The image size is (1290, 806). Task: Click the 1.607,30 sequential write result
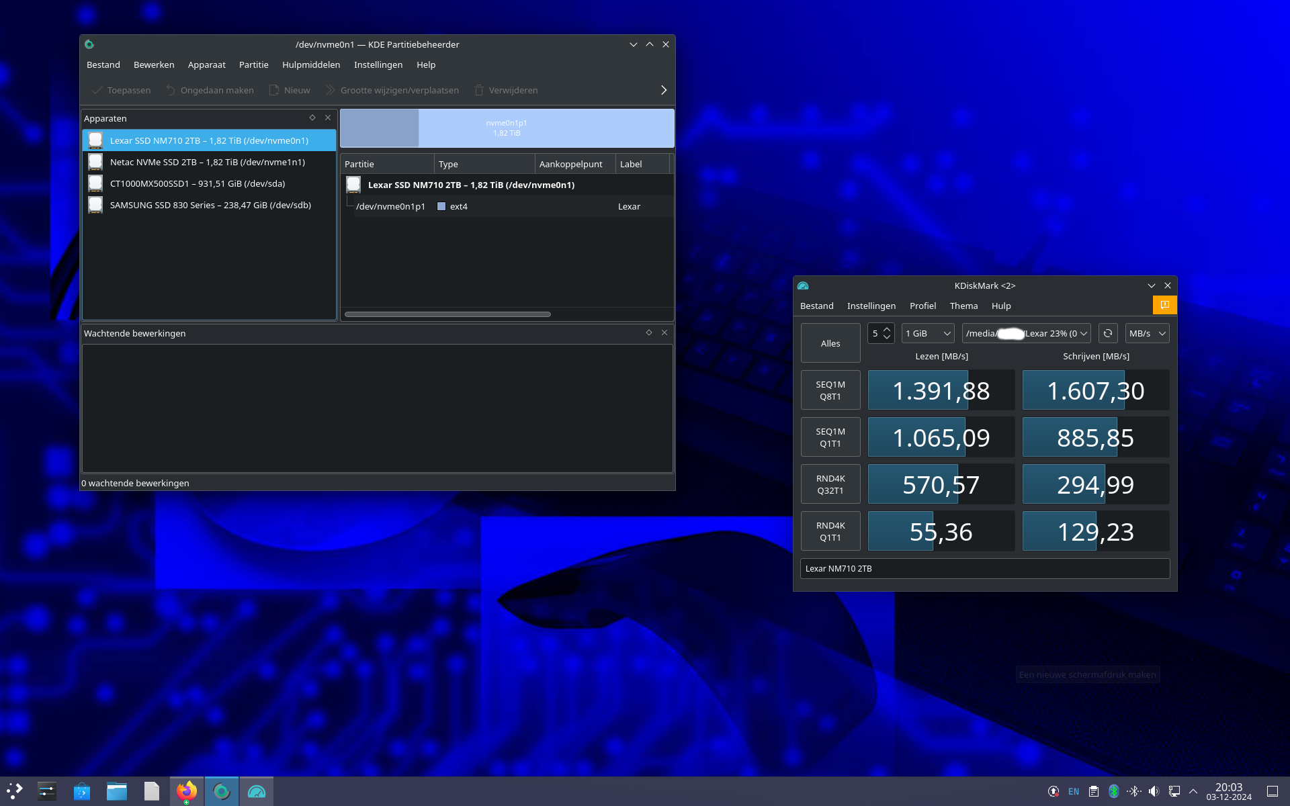(1096, 390)
